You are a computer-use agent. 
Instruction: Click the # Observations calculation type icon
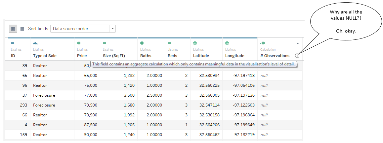263,43
